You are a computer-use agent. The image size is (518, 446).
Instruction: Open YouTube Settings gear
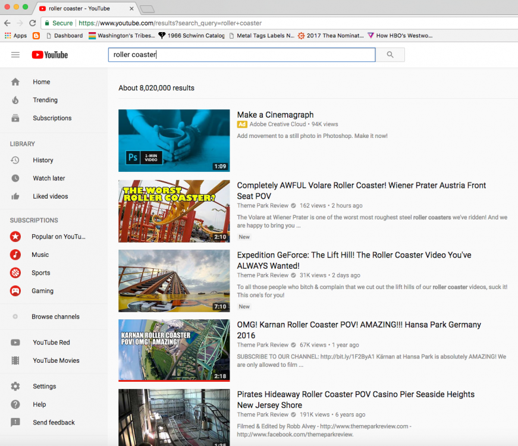coord(16,386)
